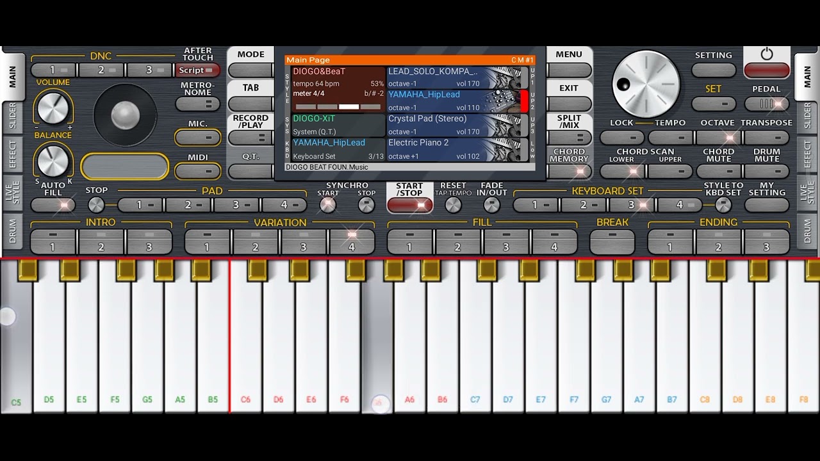
Task: Adjust the Balance knob
Action: (x=53, y=160)
